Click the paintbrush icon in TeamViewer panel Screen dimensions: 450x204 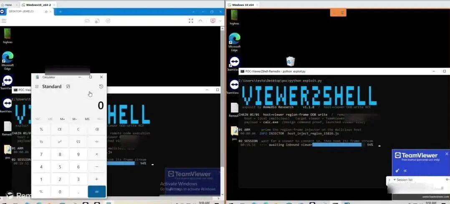click(397, 171)
